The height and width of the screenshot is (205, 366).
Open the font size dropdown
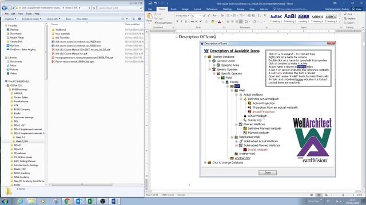point(200,15)
